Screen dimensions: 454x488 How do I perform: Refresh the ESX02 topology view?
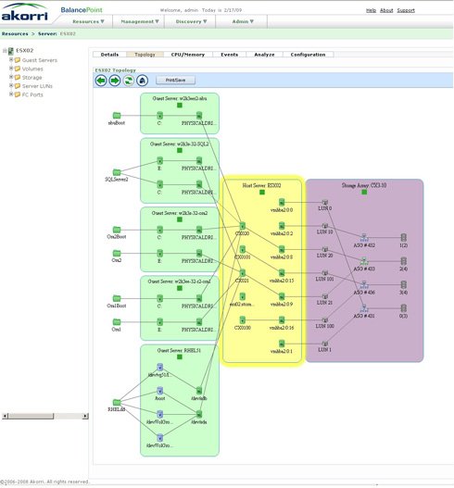click(128, 81)
